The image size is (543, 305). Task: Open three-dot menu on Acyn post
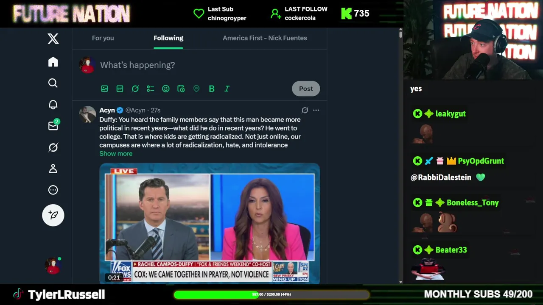coord(316,110)
